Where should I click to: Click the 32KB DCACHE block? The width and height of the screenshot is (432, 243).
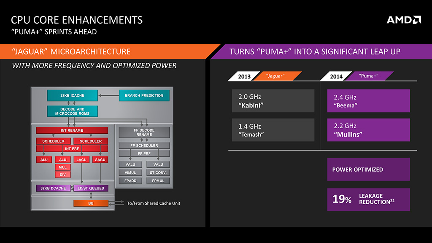click(53, 188)
